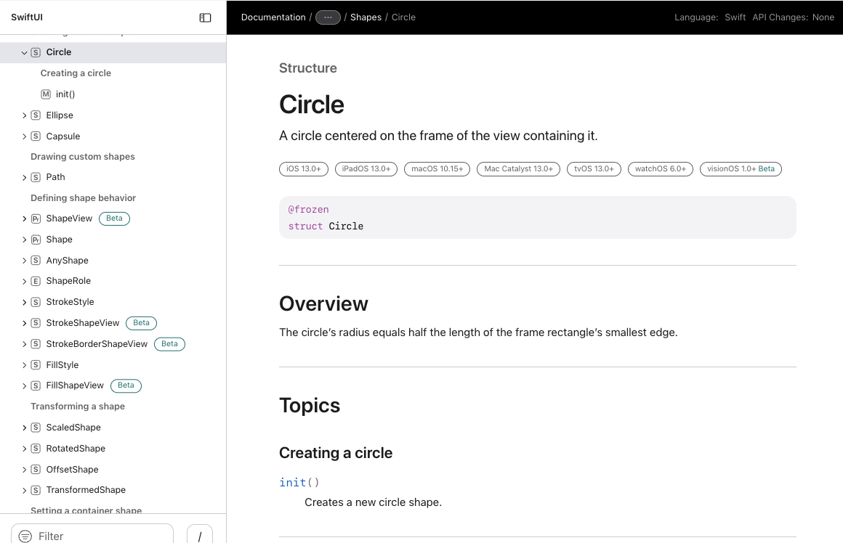843x543 pixels.
Task: Open init() link under Creating a circle
Action: tap(299, 482)
